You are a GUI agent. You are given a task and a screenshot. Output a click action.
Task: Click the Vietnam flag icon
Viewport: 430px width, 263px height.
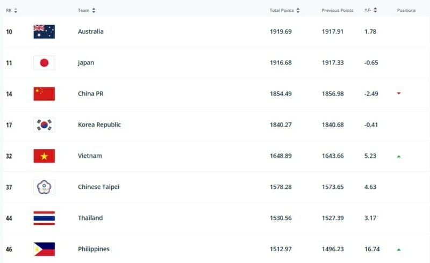pyautogui.click(x=44, y=156)
